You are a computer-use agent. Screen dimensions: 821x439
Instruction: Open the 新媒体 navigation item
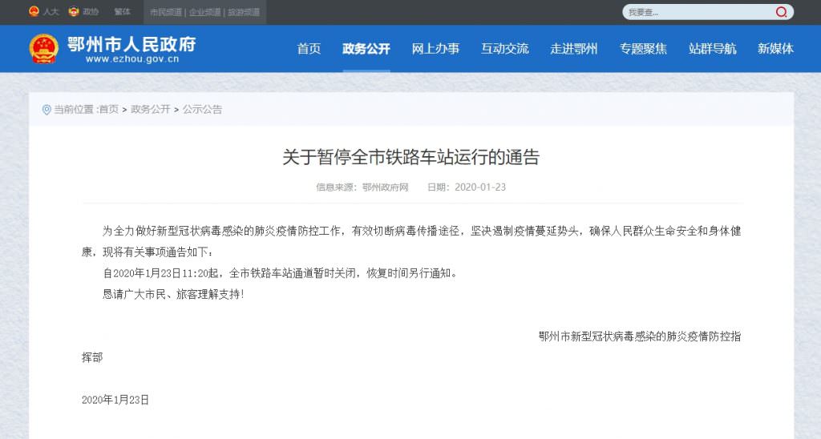775,49
